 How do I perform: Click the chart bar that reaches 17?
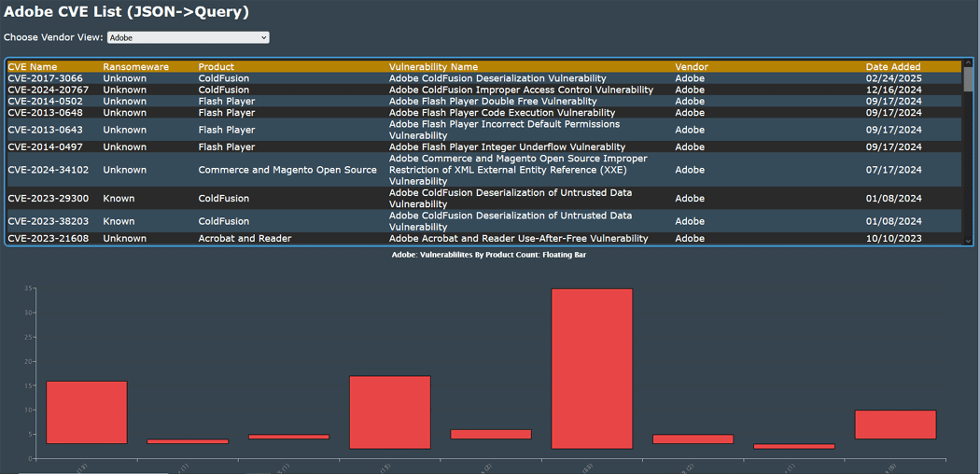tap(390, 412)
